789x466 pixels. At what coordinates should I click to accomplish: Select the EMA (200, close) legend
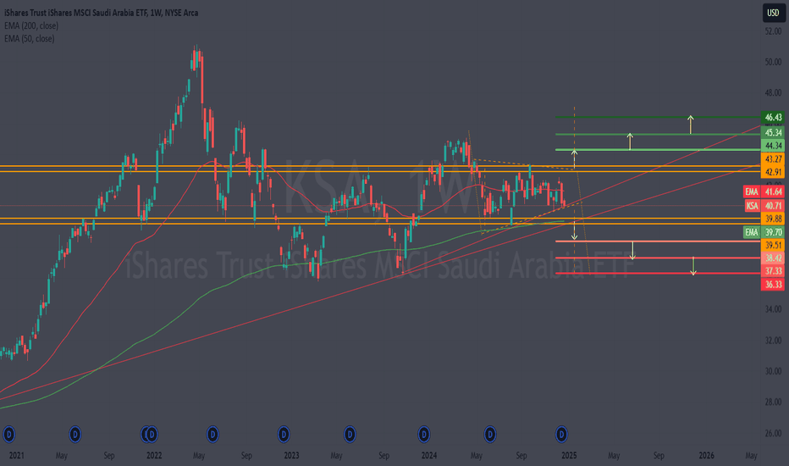point(31,25)
